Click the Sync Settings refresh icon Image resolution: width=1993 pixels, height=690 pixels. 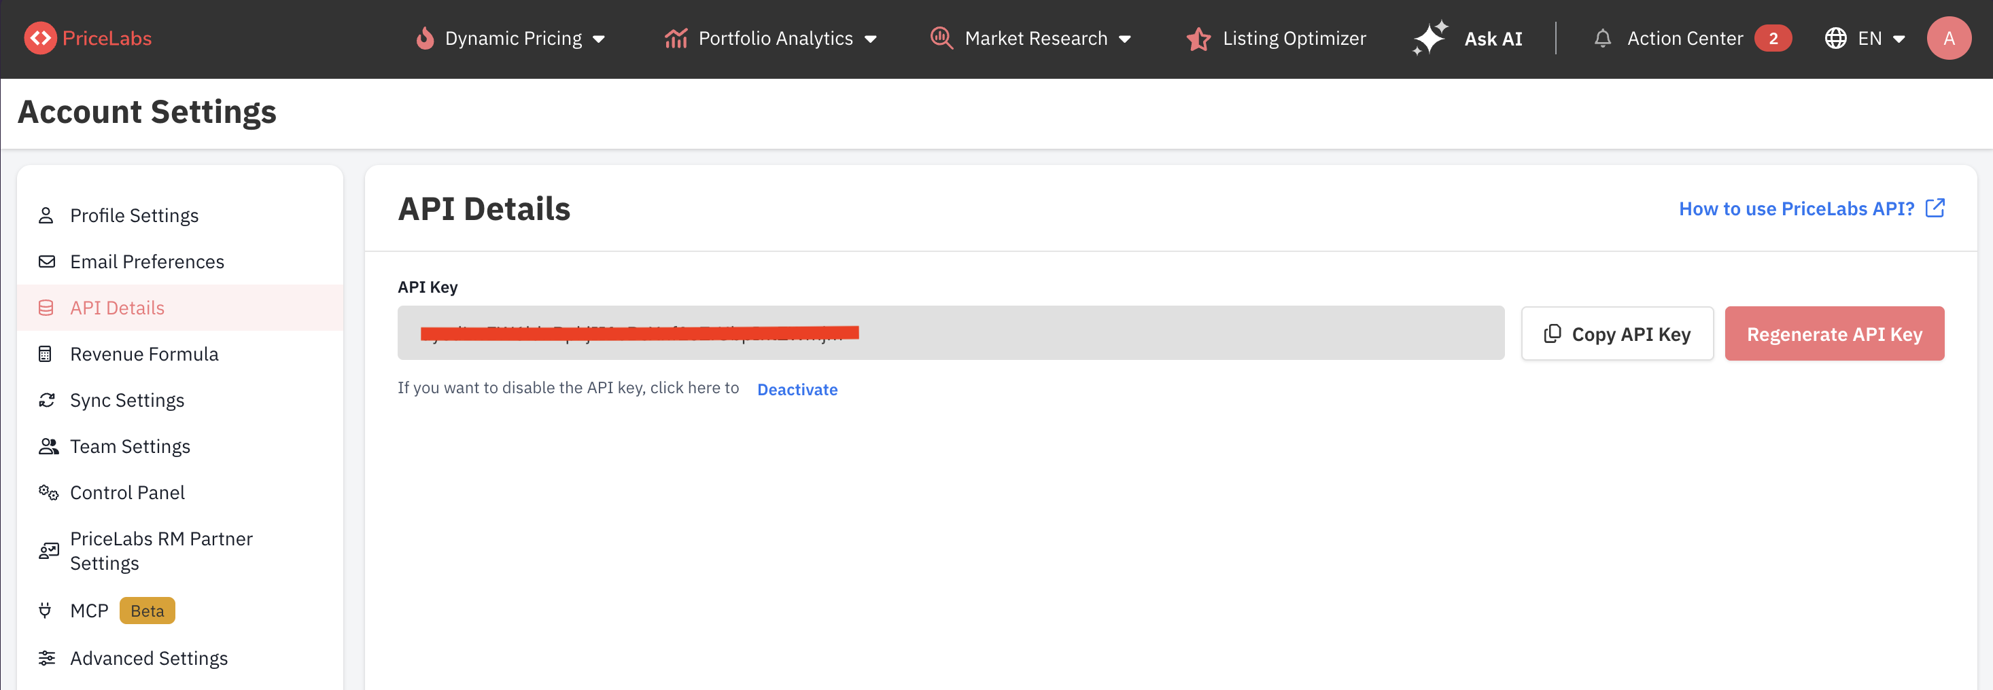tap(46, 400)
